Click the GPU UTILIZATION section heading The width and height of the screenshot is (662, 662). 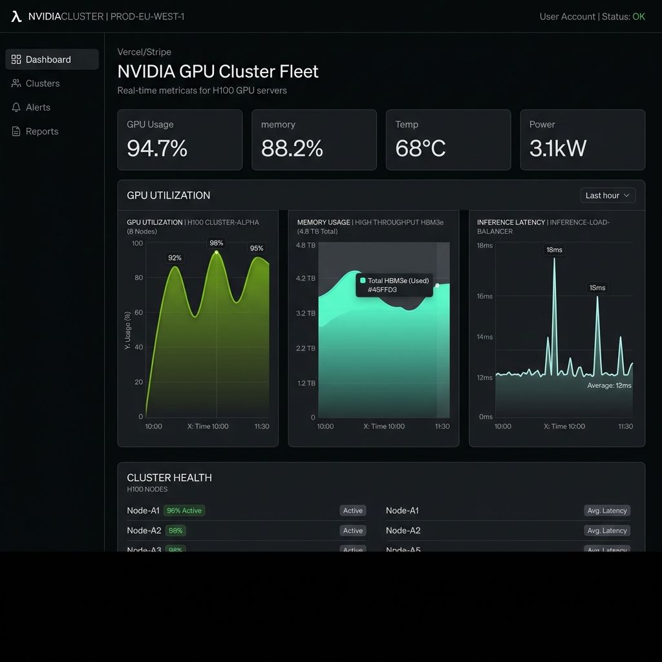coord(169,195)
